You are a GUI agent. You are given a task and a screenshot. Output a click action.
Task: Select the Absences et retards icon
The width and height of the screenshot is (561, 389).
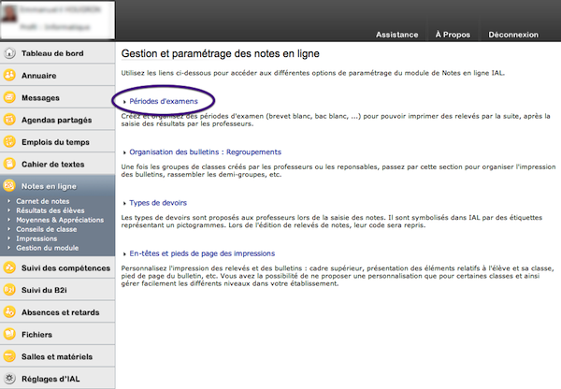(9, 313)
